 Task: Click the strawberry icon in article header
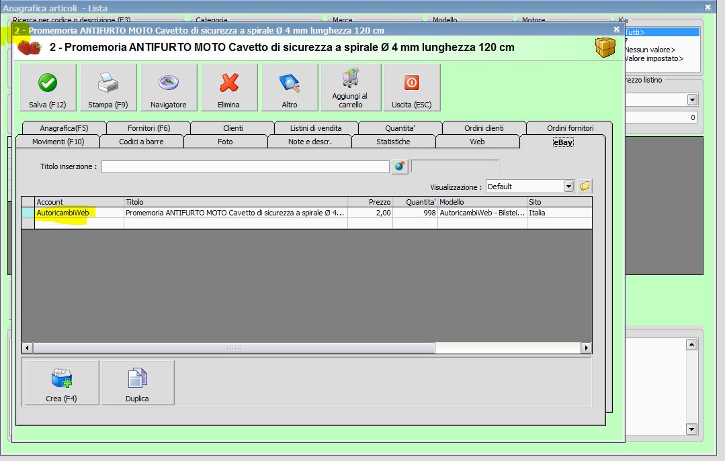(x=30, y=48)
